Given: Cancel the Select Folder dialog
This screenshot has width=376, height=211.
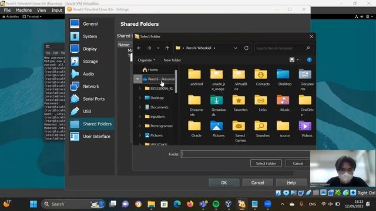Looking at the screenshot, I should tap(298, 164).
